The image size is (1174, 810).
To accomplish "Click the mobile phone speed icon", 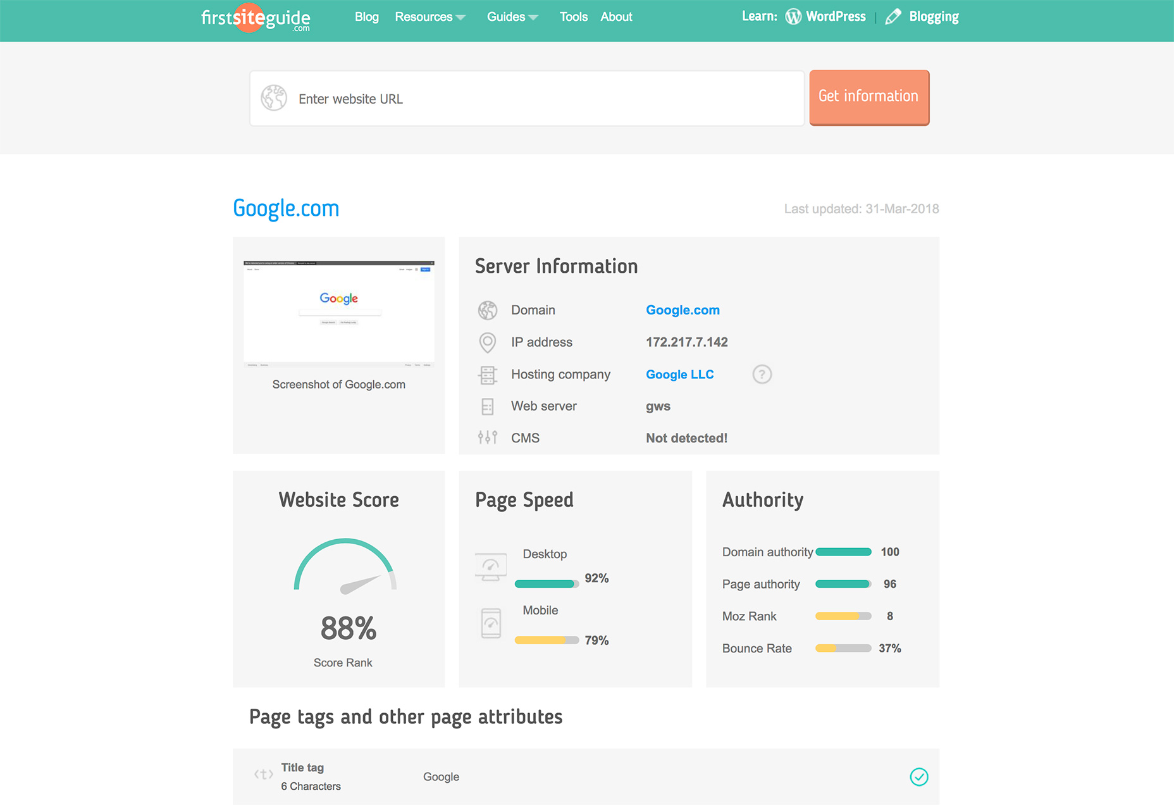I will [491, 624].
